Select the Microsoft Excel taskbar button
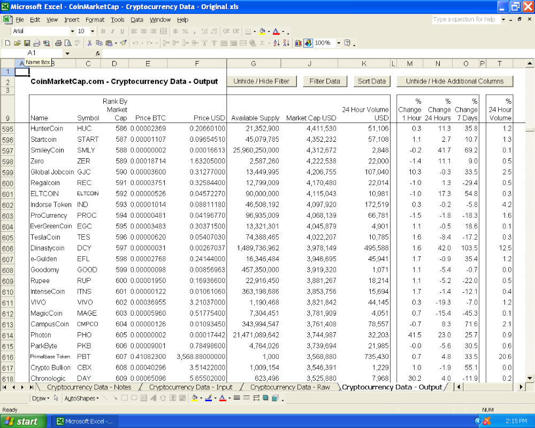535x428 pixels. tap(85, 421)
